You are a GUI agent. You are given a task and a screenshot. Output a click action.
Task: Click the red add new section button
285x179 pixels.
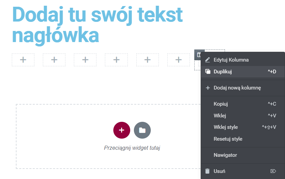tap(122, 130)
